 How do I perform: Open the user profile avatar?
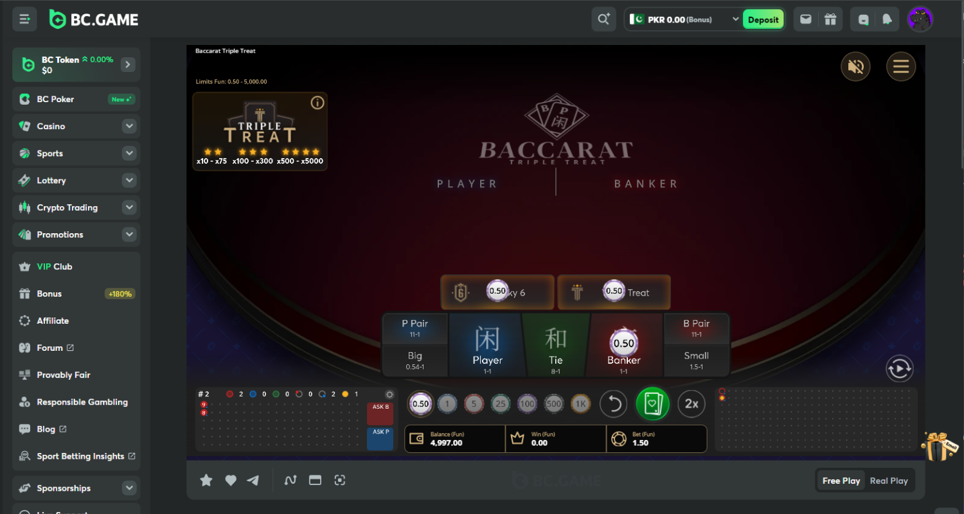920,19
